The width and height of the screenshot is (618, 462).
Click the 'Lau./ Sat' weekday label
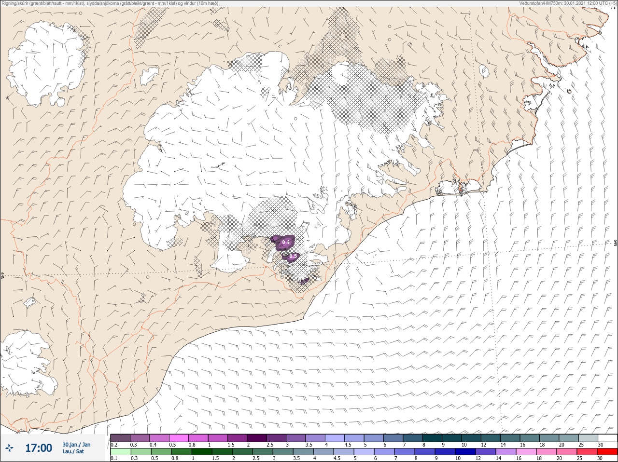[x=73, y=452]
